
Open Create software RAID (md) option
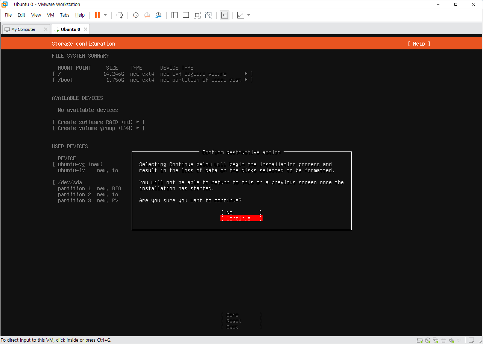point(99,122)
